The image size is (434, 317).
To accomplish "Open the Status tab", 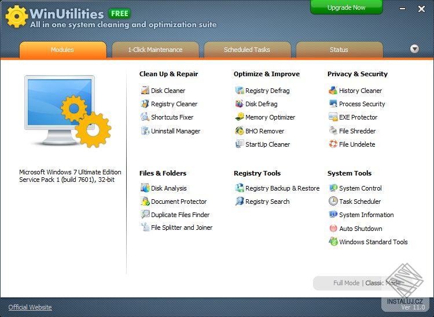I will [x=339, y=50].
